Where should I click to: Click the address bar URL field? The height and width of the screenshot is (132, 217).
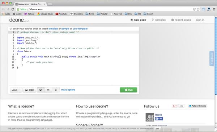(104, 9)
